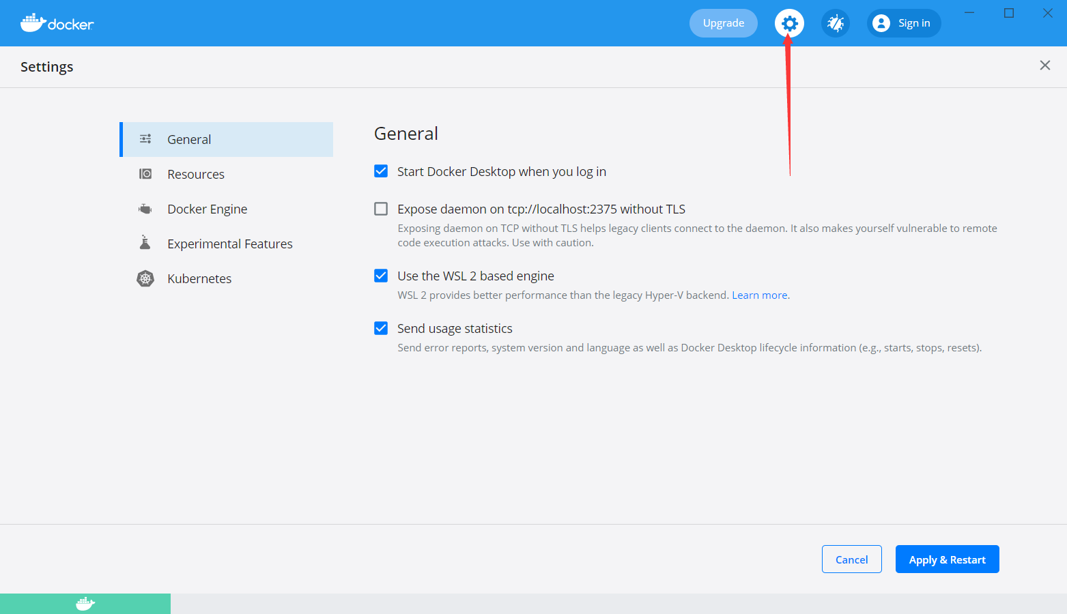Select the General settings tab
1067x614 pixels.
pyautogui.click(x=227, y=139)
